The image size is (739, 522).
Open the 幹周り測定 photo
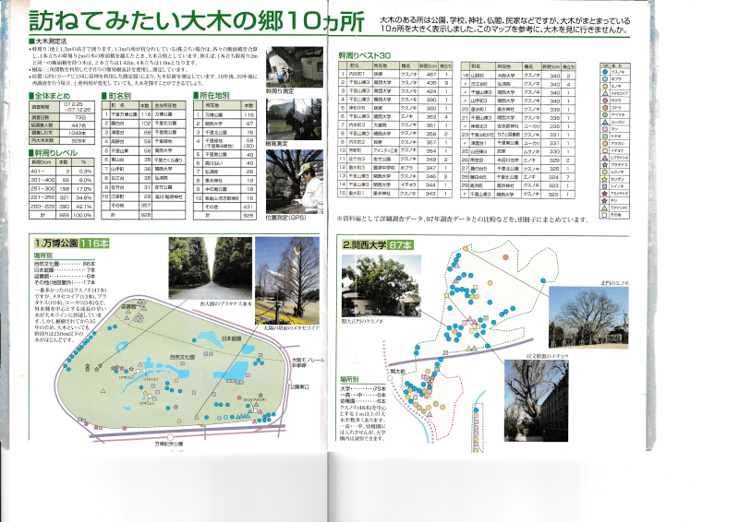295,66
